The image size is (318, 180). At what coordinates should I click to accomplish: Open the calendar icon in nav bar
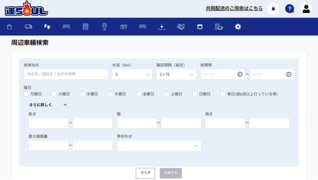(x=200, y=27)
